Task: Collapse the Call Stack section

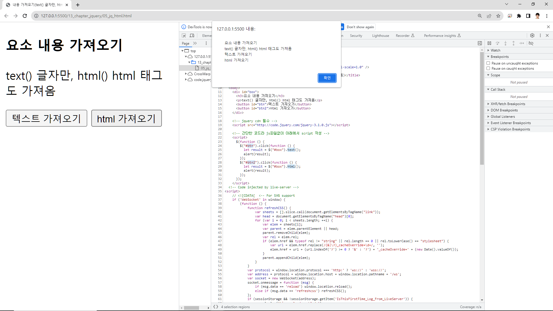Action: point(498,89)
